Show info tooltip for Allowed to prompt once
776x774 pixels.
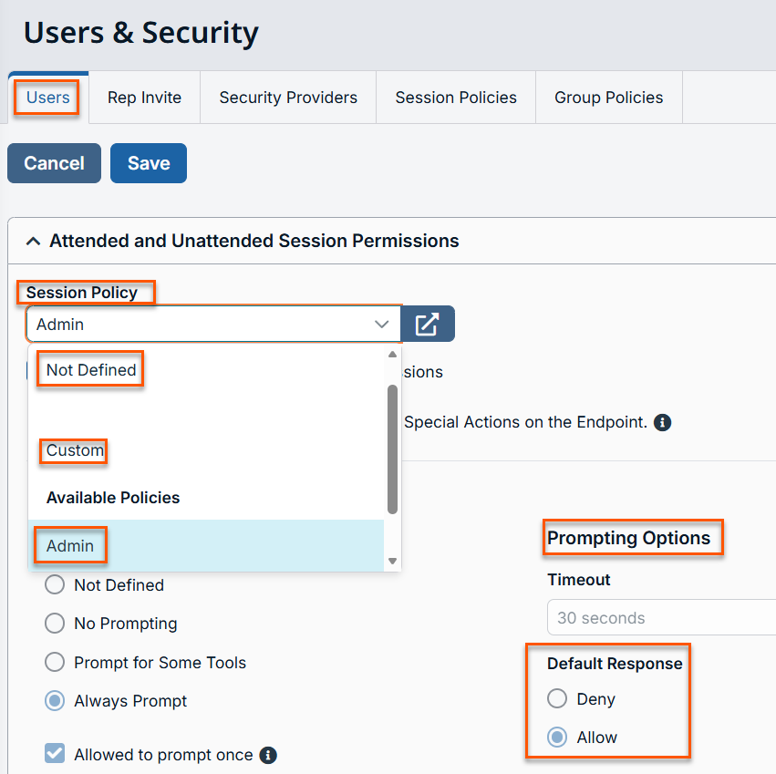coord(268,755)
